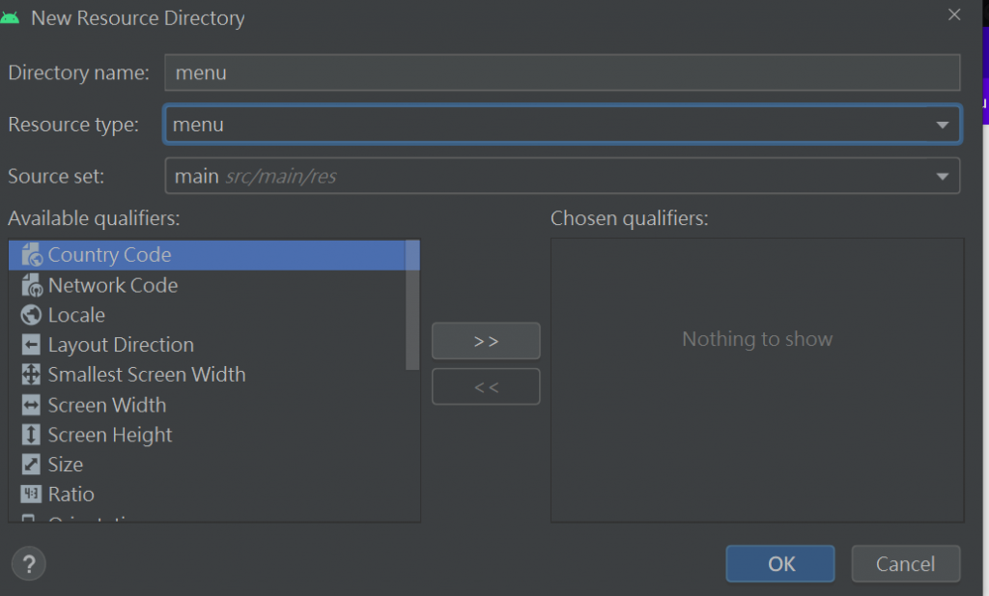Open the help question mark button

coord(29,563)
